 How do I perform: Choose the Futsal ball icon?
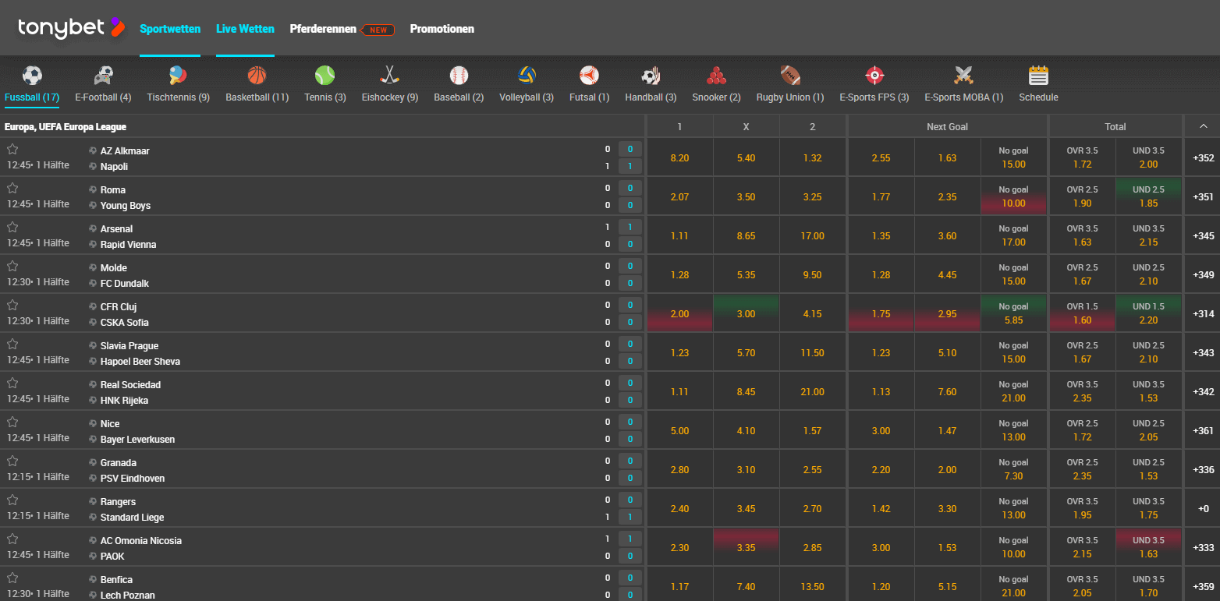[589, 76]
